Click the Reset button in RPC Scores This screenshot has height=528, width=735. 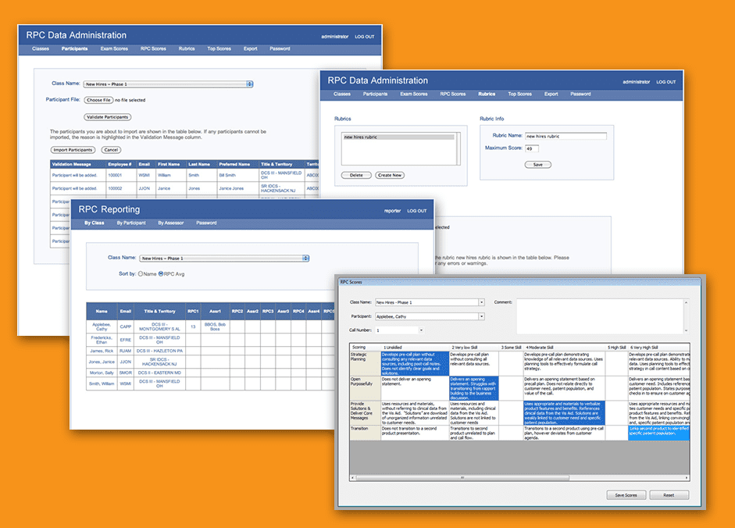[669, 495]
